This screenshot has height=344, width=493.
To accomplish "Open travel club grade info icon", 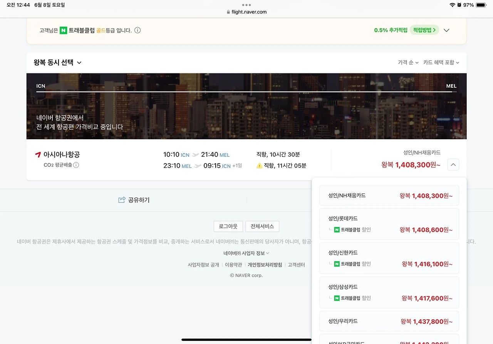I will click(x=138, y=30).
